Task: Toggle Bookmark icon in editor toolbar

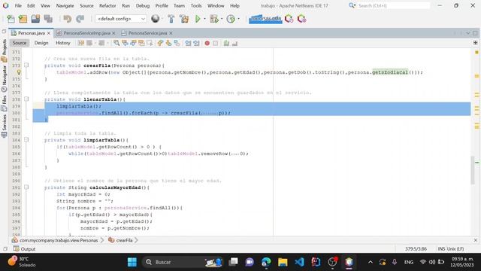Action: 177,44
